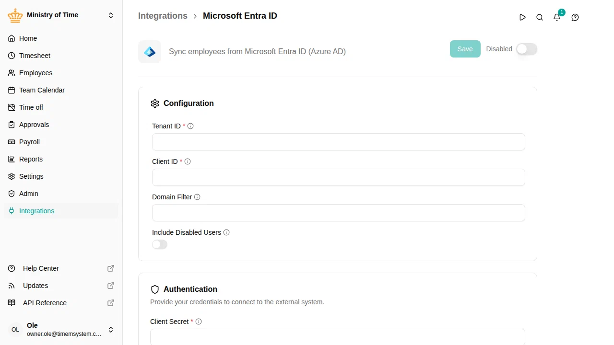
Task: Click the Configuration gear icon
Action: pyautogui.click(x=155, y=103)
